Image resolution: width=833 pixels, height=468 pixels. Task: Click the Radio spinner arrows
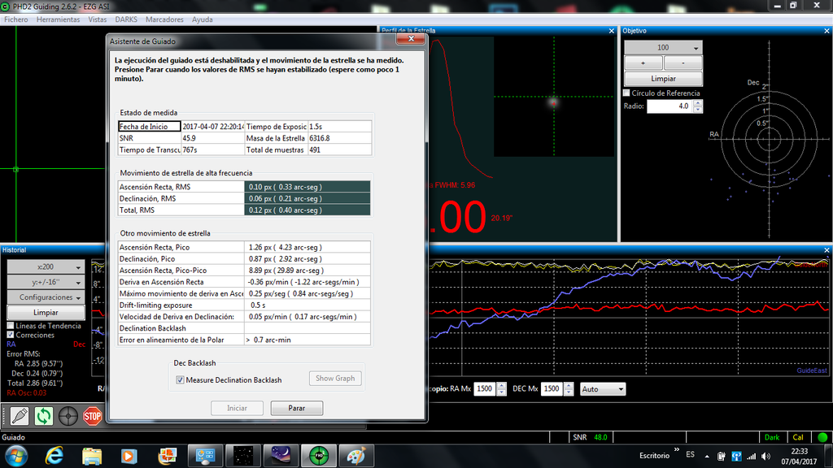pyautogui.click(x=697, y=106)
